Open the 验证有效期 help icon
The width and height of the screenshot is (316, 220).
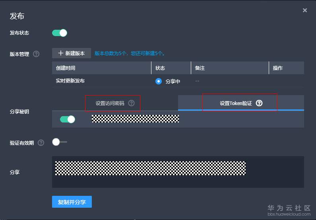41,143
